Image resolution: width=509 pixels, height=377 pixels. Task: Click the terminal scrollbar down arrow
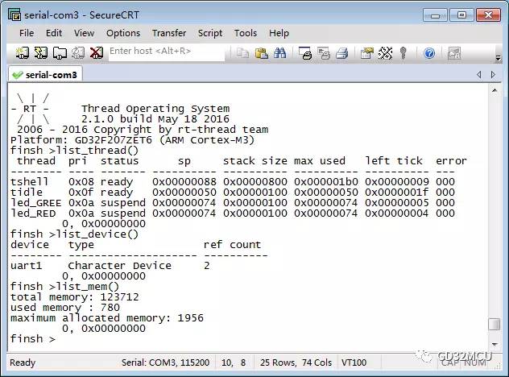pos(495,344)
